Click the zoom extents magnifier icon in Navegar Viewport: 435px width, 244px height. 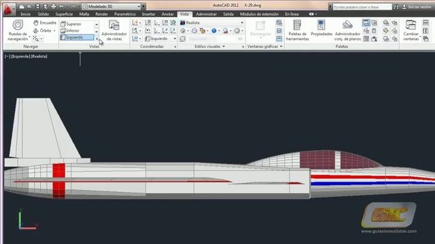[35, 39]
